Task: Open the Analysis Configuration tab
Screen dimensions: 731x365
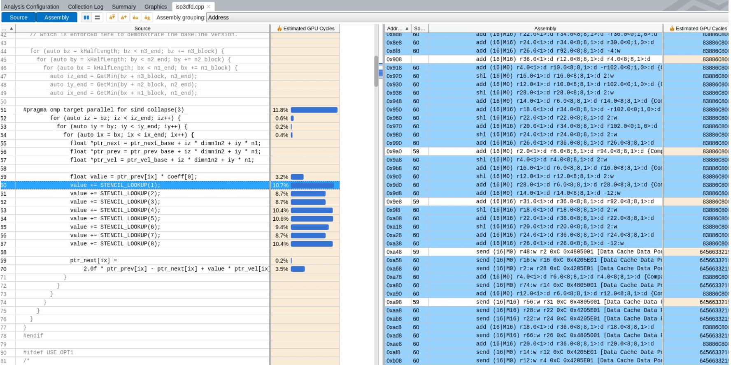Action: (31, 7)
